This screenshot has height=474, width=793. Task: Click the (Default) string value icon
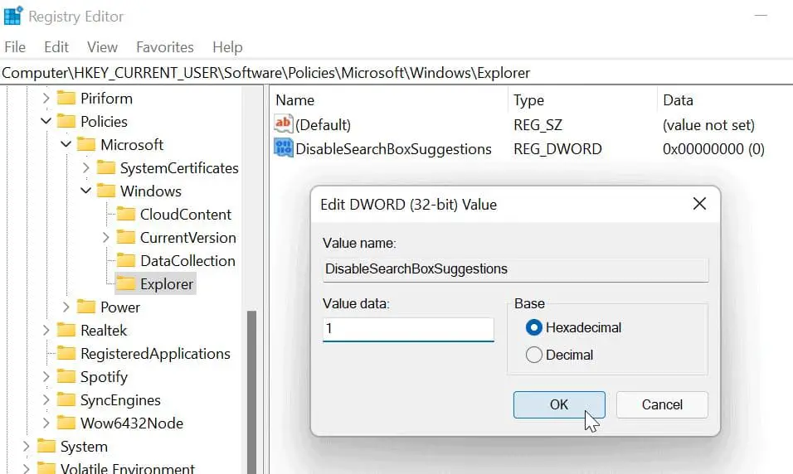[283, 123]
